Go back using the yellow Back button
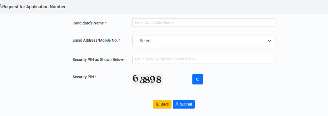Image resolution: width=328 pixels, height=116 pixels. click(162, 104)
